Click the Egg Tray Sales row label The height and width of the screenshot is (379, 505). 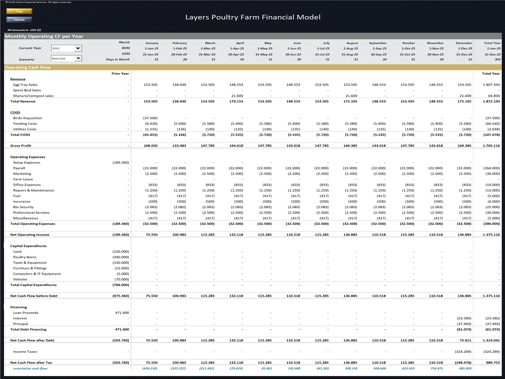25,85
